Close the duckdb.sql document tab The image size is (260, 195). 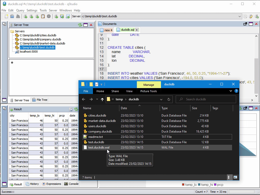(x=137, y=30)
